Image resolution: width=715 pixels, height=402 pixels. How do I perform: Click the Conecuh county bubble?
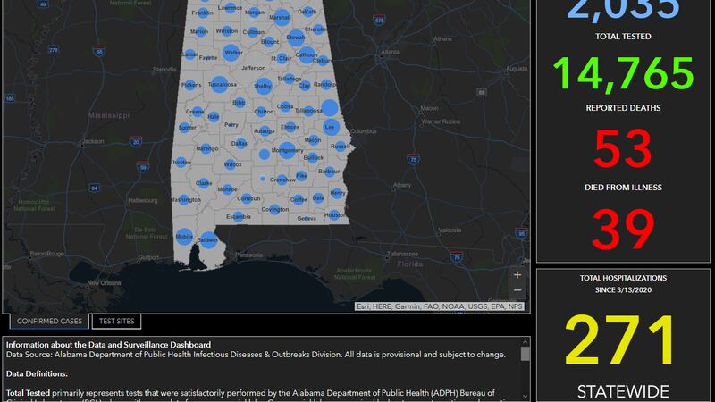coord(247,198)
